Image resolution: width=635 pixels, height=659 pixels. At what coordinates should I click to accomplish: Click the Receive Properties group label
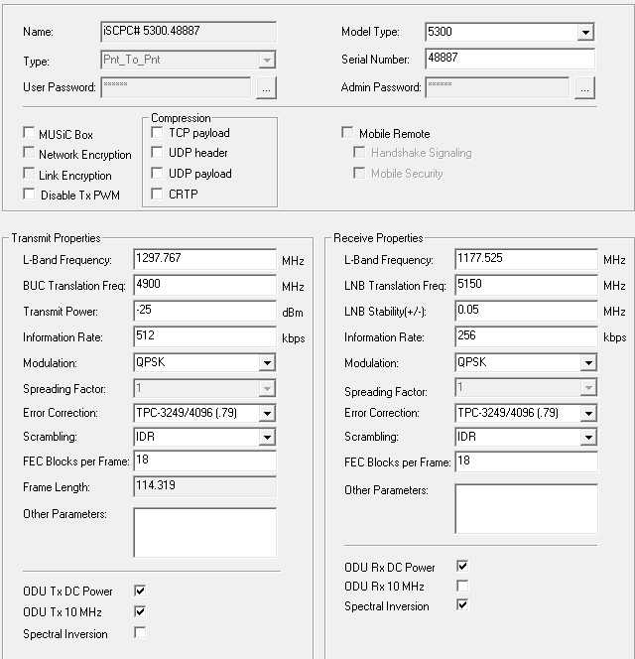click(378, 238)
